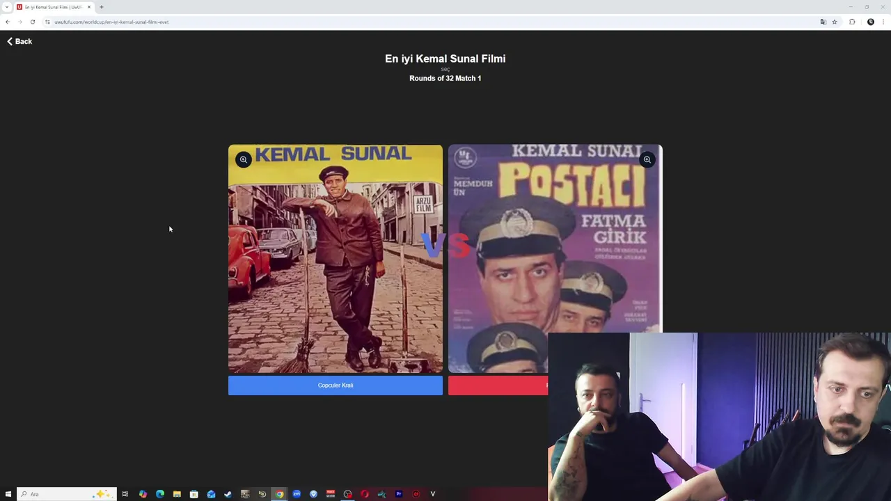Bookmark this page with the star
The height and width of the screenshot is (501, 891).
point(835,22)
